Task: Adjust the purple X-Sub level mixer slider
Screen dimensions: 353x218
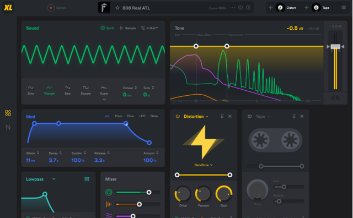Action: tap(138, 216)
